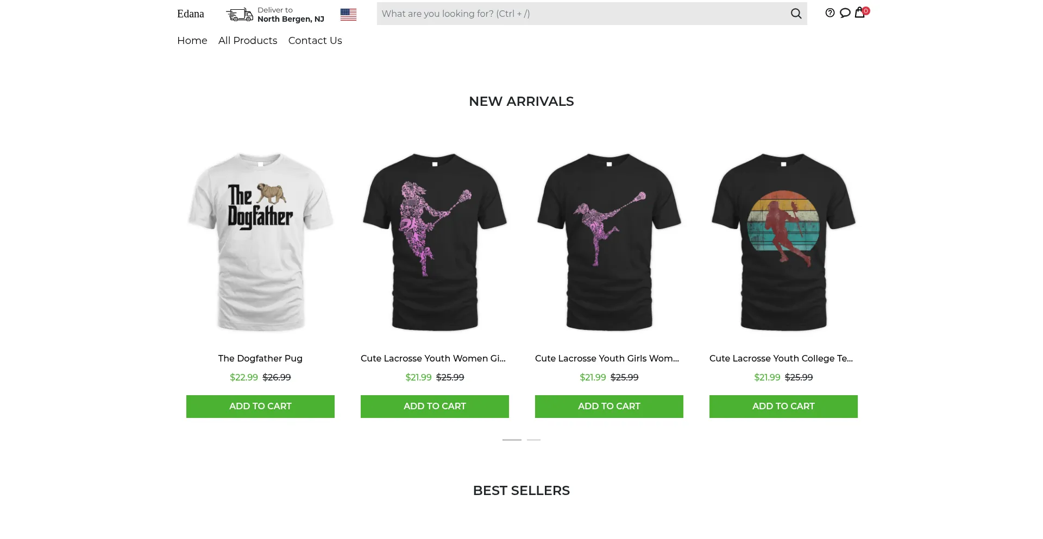Click the Edana store logo

coord(191,14)
